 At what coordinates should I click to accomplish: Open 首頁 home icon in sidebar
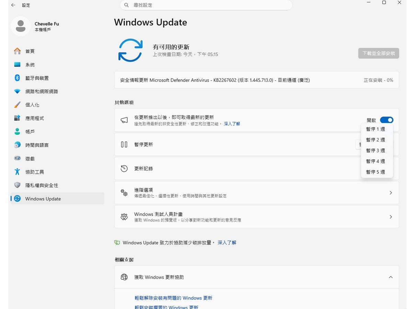coord(17,51)
